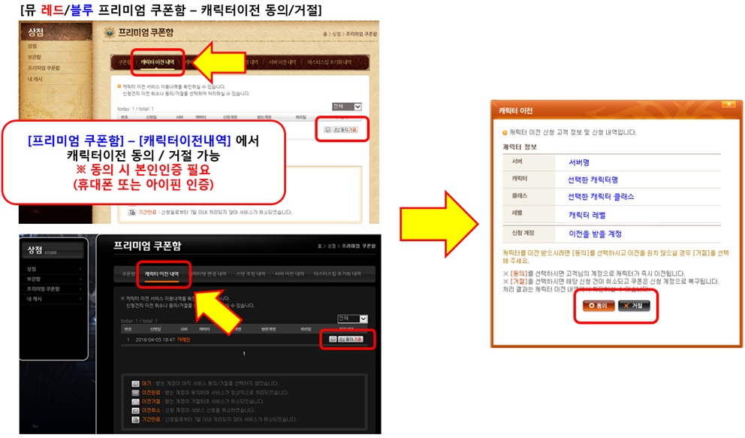Open 서버 이전 내역 tab in beige page
Screen dimensions: 745x438
pos(282,62)
